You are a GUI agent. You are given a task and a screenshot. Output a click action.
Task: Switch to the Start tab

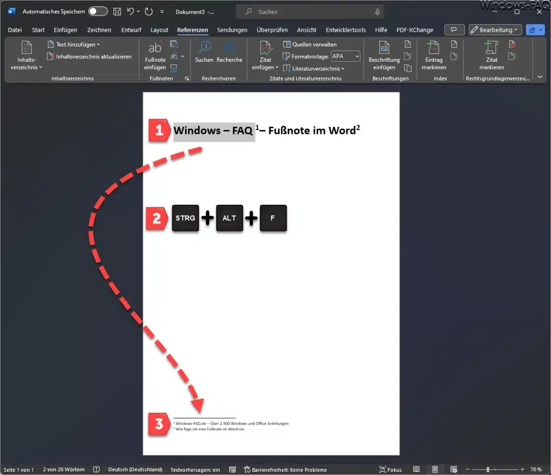[38, 30]
